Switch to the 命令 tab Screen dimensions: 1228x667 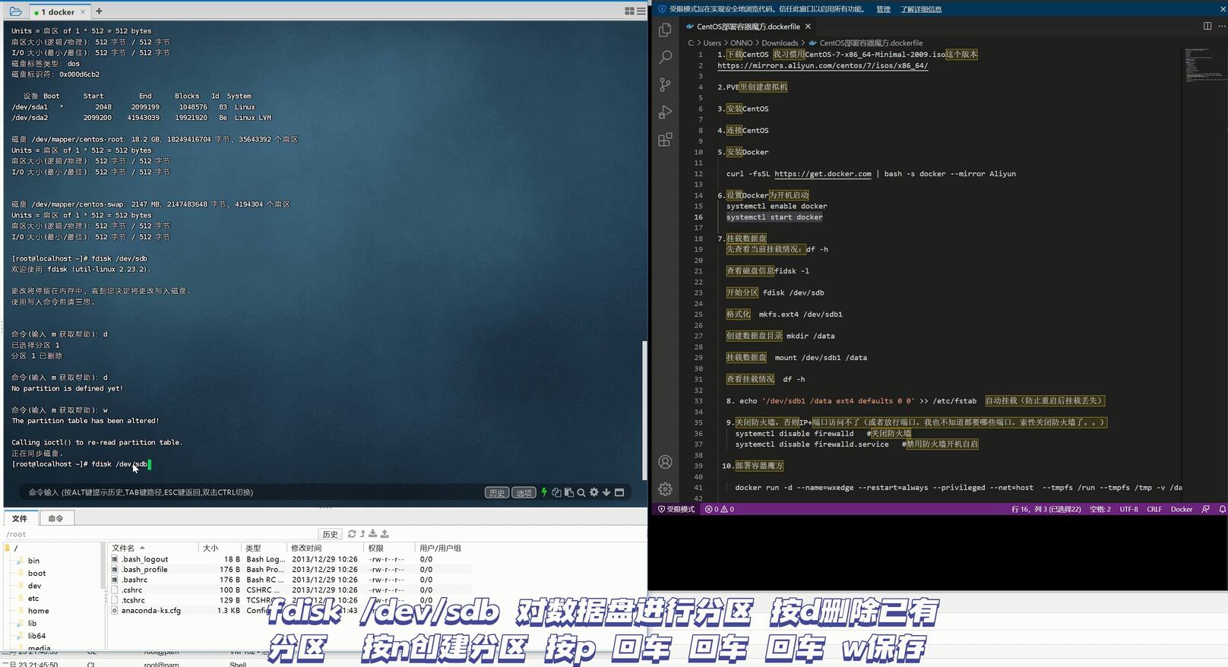point(56,518)
